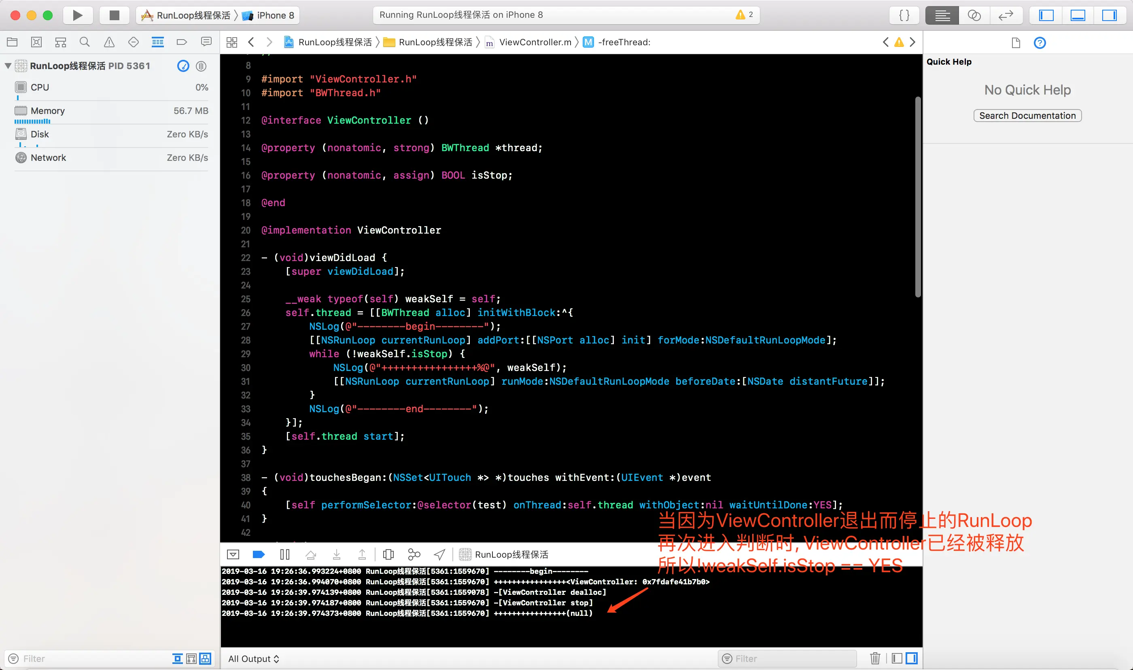Collapse the RunLoop线程保活 PID 5361 process tree
Screen dimensions: 1133x670
(x=8, y=66)
